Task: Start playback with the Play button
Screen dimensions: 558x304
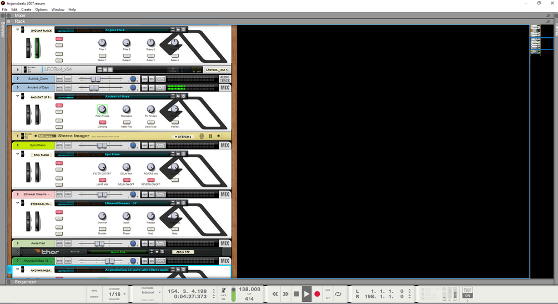Action: tap(306, 294)
